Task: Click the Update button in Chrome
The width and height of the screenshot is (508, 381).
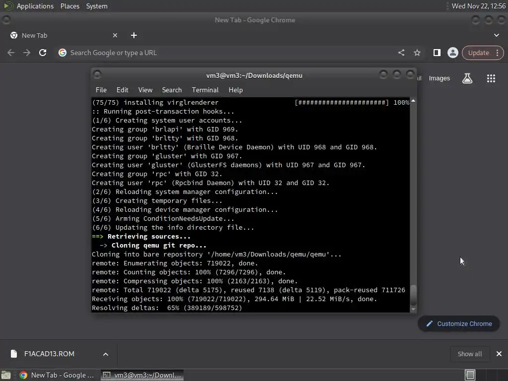Action: 479,53
